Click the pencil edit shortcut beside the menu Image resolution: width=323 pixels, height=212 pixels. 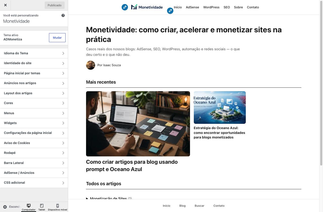click(170, 11)
